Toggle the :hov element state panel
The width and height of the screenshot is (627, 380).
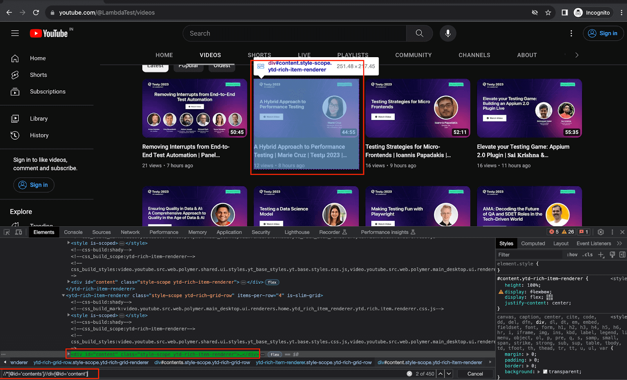point(572,255)
